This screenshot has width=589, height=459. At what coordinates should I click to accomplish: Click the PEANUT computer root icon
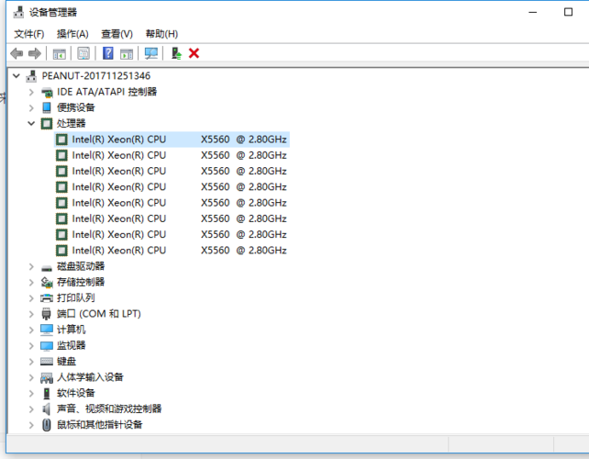[x=31, y=76]
